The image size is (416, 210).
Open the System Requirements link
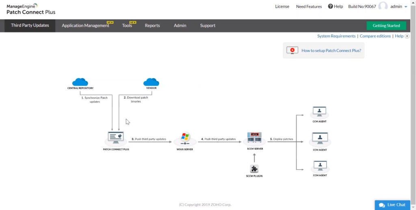pos(336,36)
